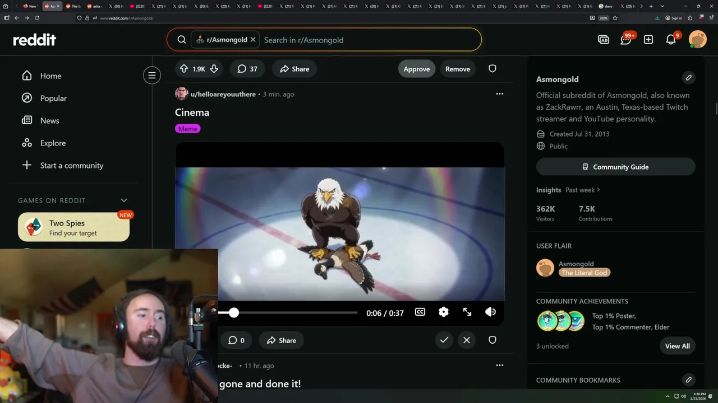The width and height of the screenshot is (718, 403).
Task: Click the create post plus icon
Action: (648, 40)
